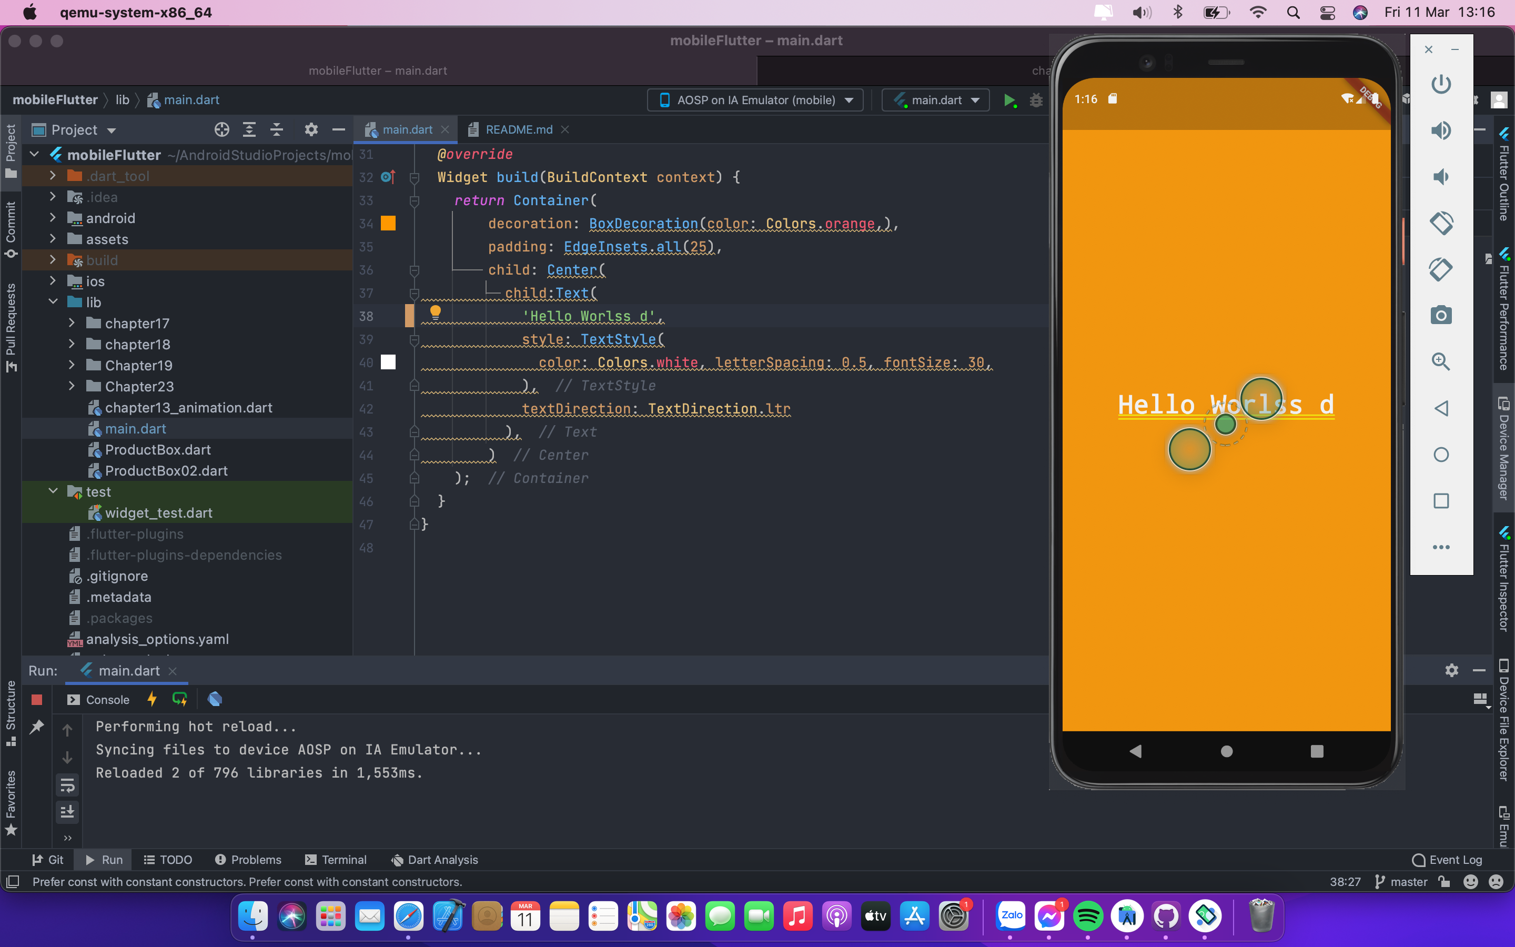Screen dimensions: 1515x947
Task: Click emulator power button
Action: 1441,84
